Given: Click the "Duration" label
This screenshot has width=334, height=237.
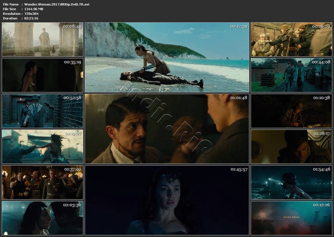Looking at the screenshot, I should pyautogui.click(x=10, y=18).
